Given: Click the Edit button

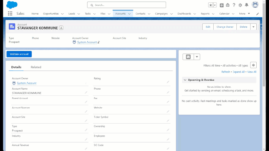Looking at the screenshot, I should coord(208,27).
